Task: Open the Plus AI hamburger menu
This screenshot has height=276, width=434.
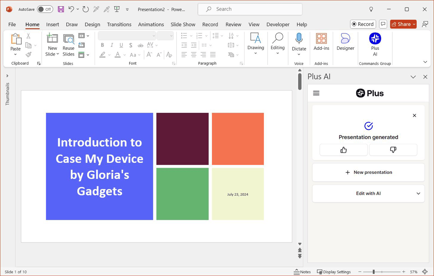Action: pos(316,93)
